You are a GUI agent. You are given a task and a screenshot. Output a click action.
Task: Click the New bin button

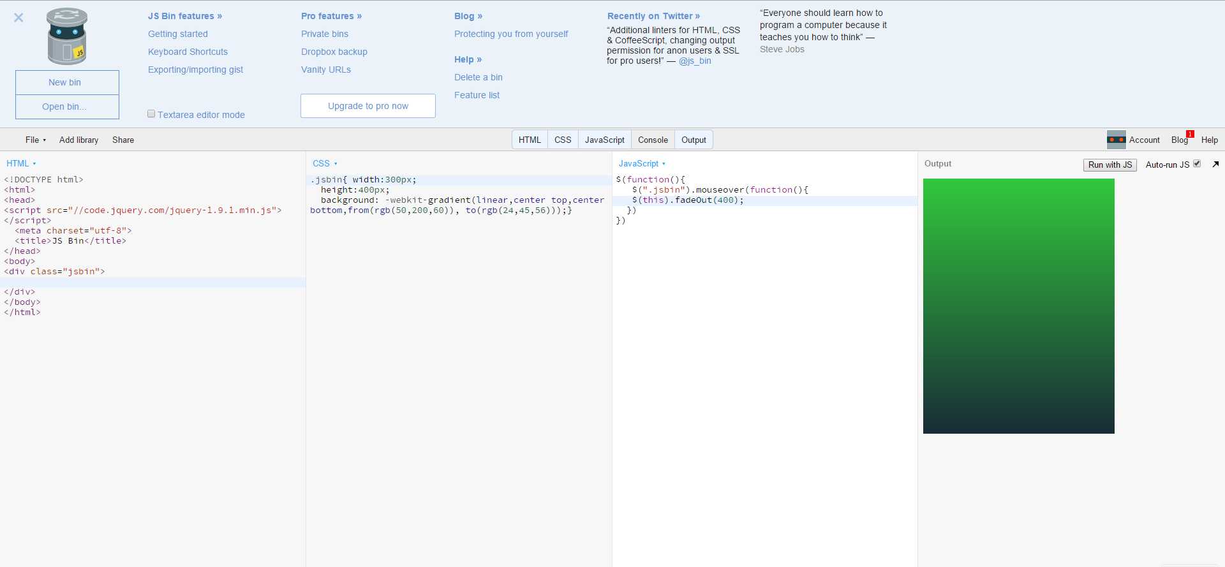pyautogui.click(x=67, y=82)
